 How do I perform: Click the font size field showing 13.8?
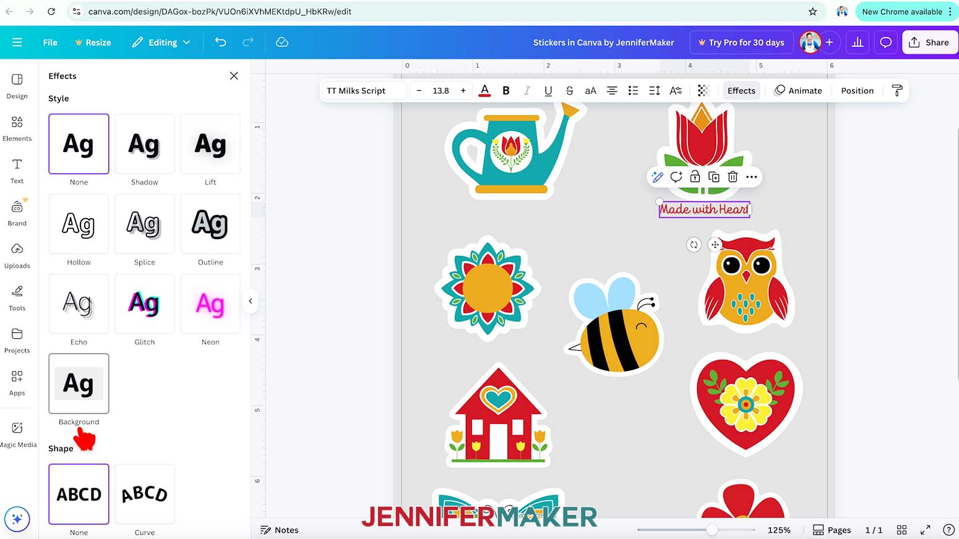tap(441, 90)
